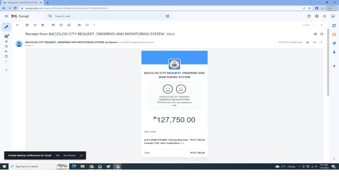Screen dimensions: 339x184
Task: Create a new label with plus icon
Action: [x=6, y=70]
